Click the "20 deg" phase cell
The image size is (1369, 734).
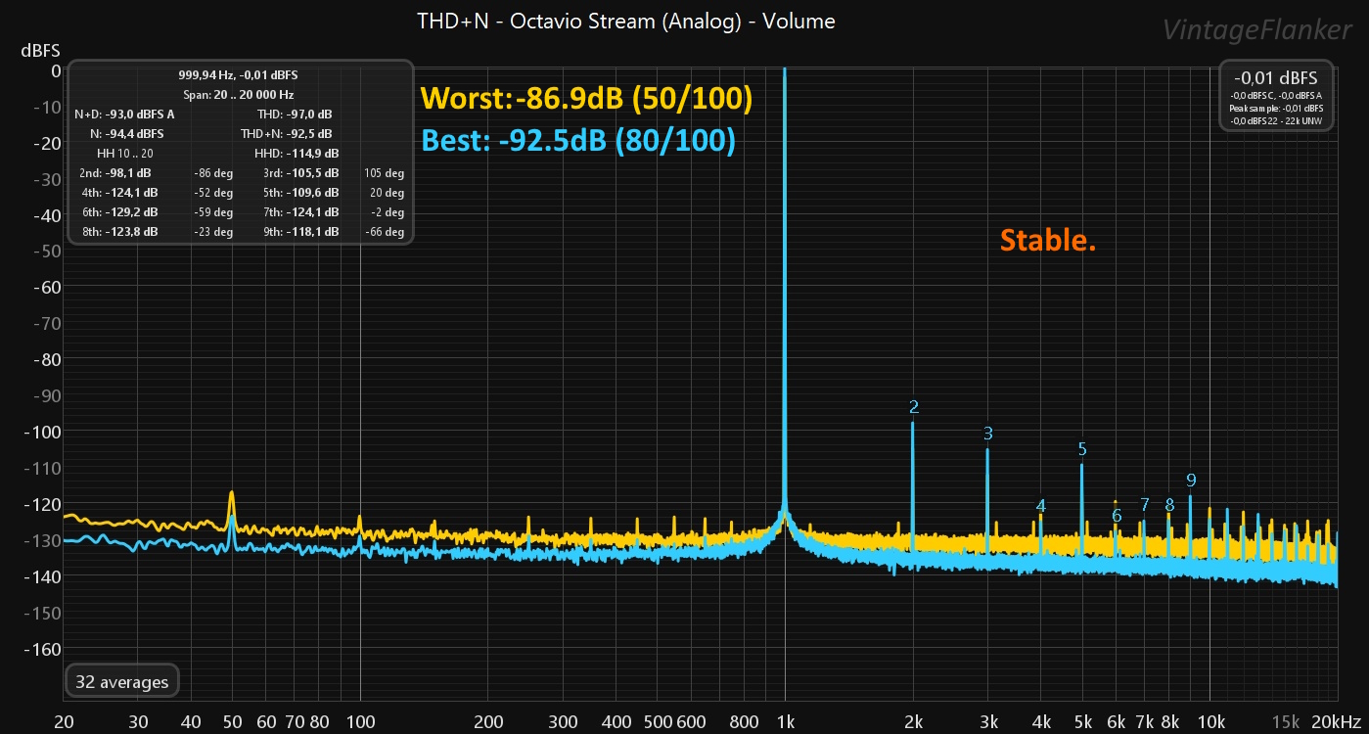[x=388, y=193]
